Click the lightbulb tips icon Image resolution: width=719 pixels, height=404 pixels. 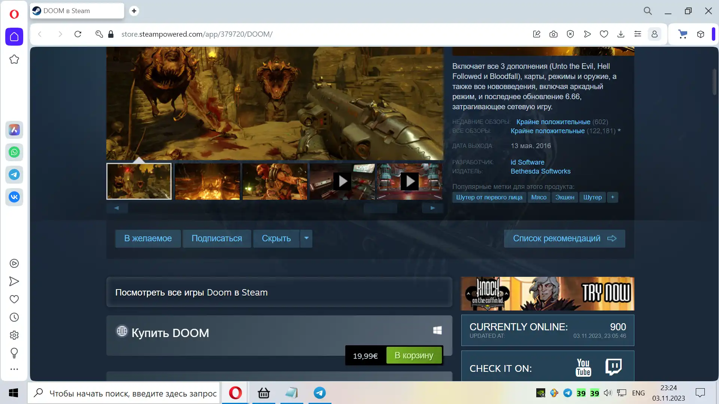14,353
